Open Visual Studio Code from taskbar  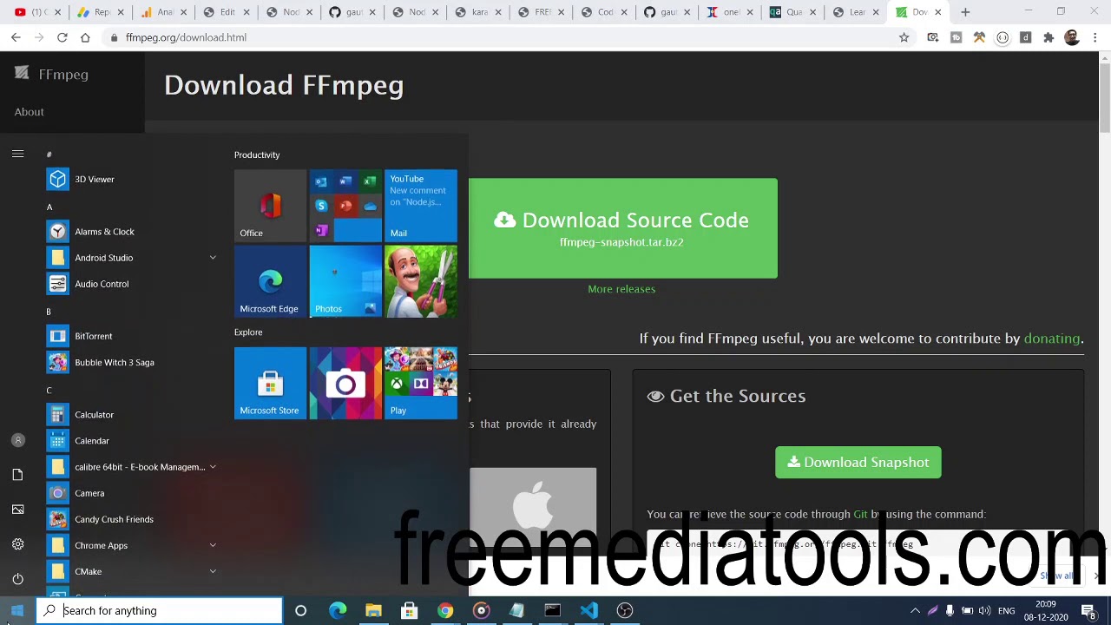click(x=588, y=610)
